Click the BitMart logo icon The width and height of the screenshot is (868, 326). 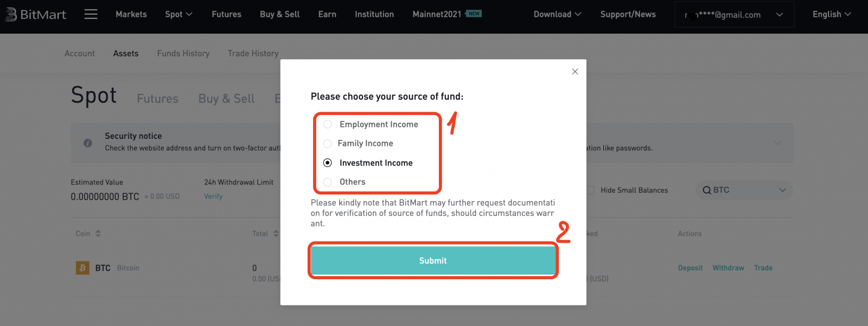coord(11,15)
